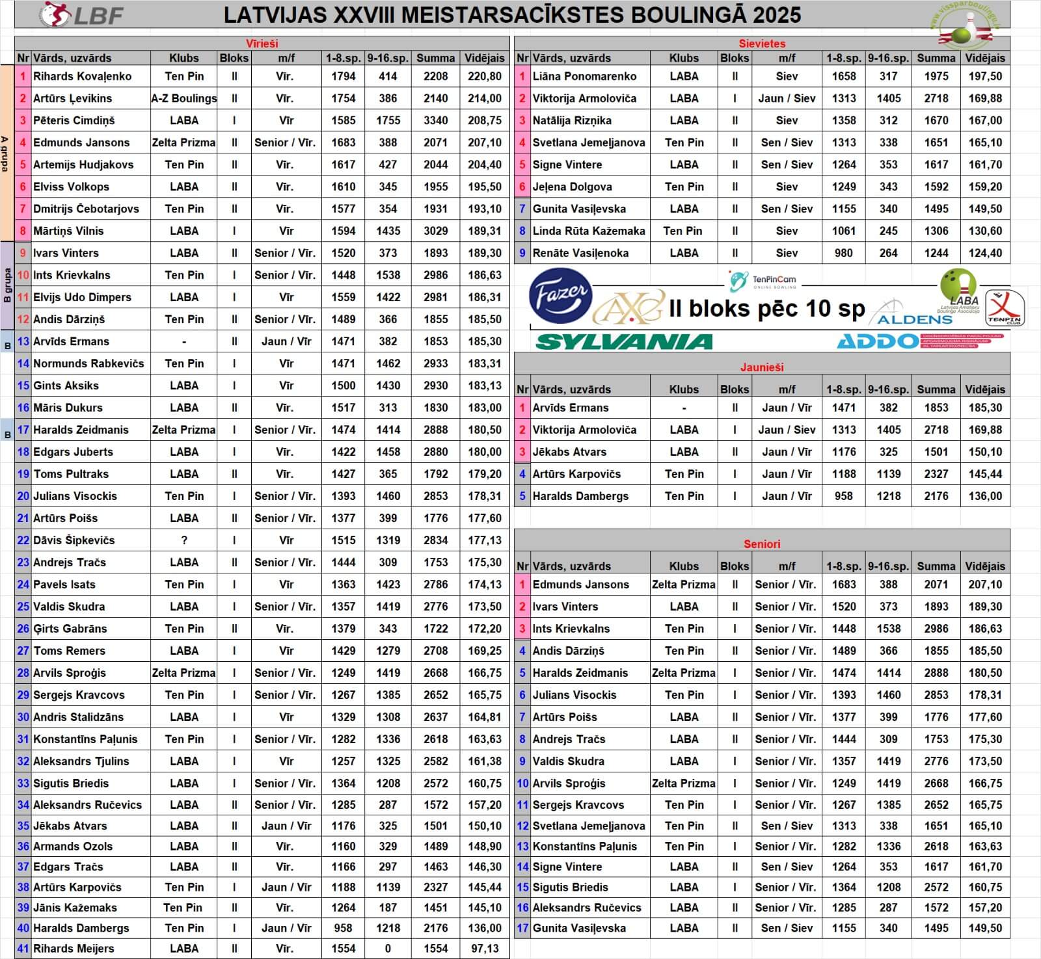
Task: Select the name 'Elvijs Udo Dimpers'
Action: click(x=82, y=297)
